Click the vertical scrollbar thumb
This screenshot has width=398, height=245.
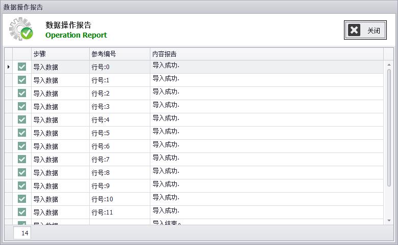389,142
